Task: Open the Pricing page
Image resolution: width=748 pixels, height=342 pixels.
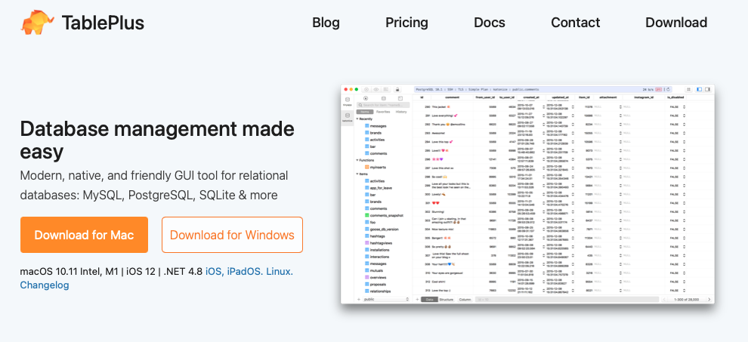Action: coord(406,23)
